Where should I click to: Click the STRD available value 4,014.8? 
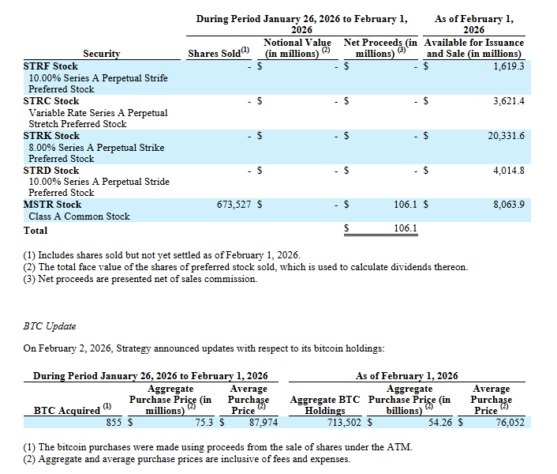tap(508, 171)
